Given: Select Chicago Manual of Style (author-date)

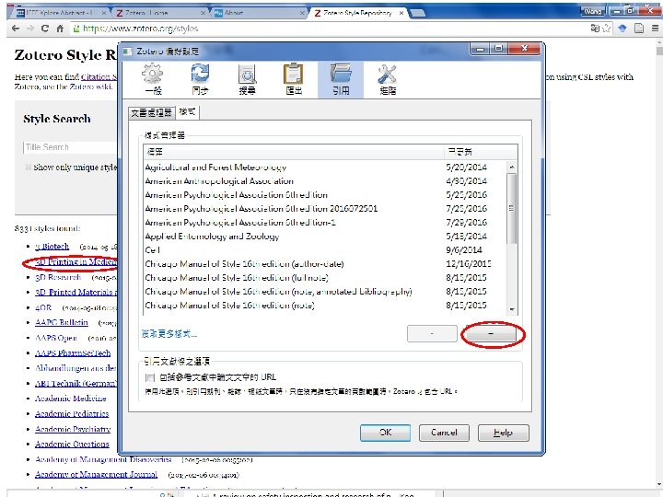Looking at the screenshot, I should coord(325,264).
